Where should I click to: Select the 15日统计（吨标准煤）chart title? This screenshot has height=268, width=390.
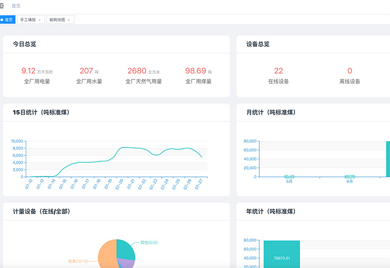(x=41, y=113)
